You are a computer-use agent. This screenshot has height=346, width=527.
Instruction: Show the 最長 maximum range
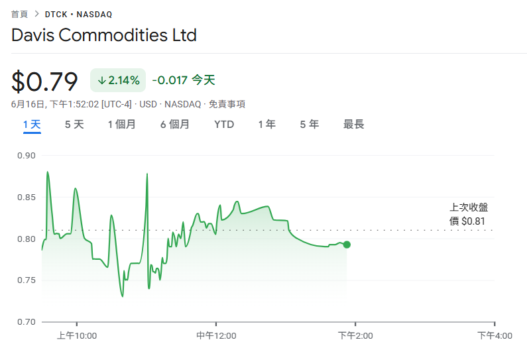tap(353, 124)
